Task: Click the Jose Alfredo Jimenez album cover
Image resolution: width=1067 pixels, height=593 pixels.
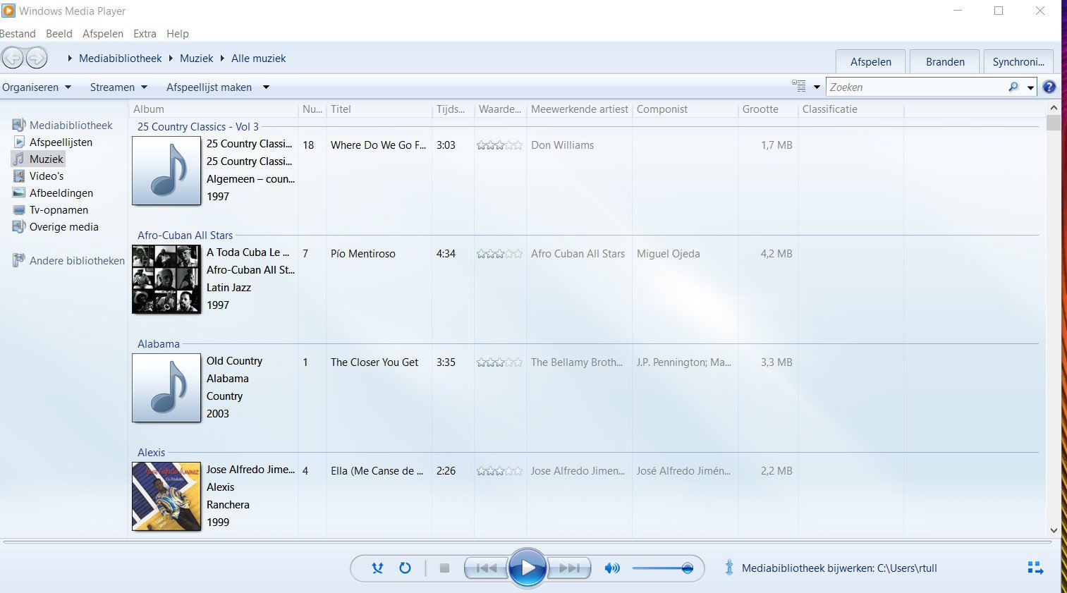Action: (x=166, y=496)
